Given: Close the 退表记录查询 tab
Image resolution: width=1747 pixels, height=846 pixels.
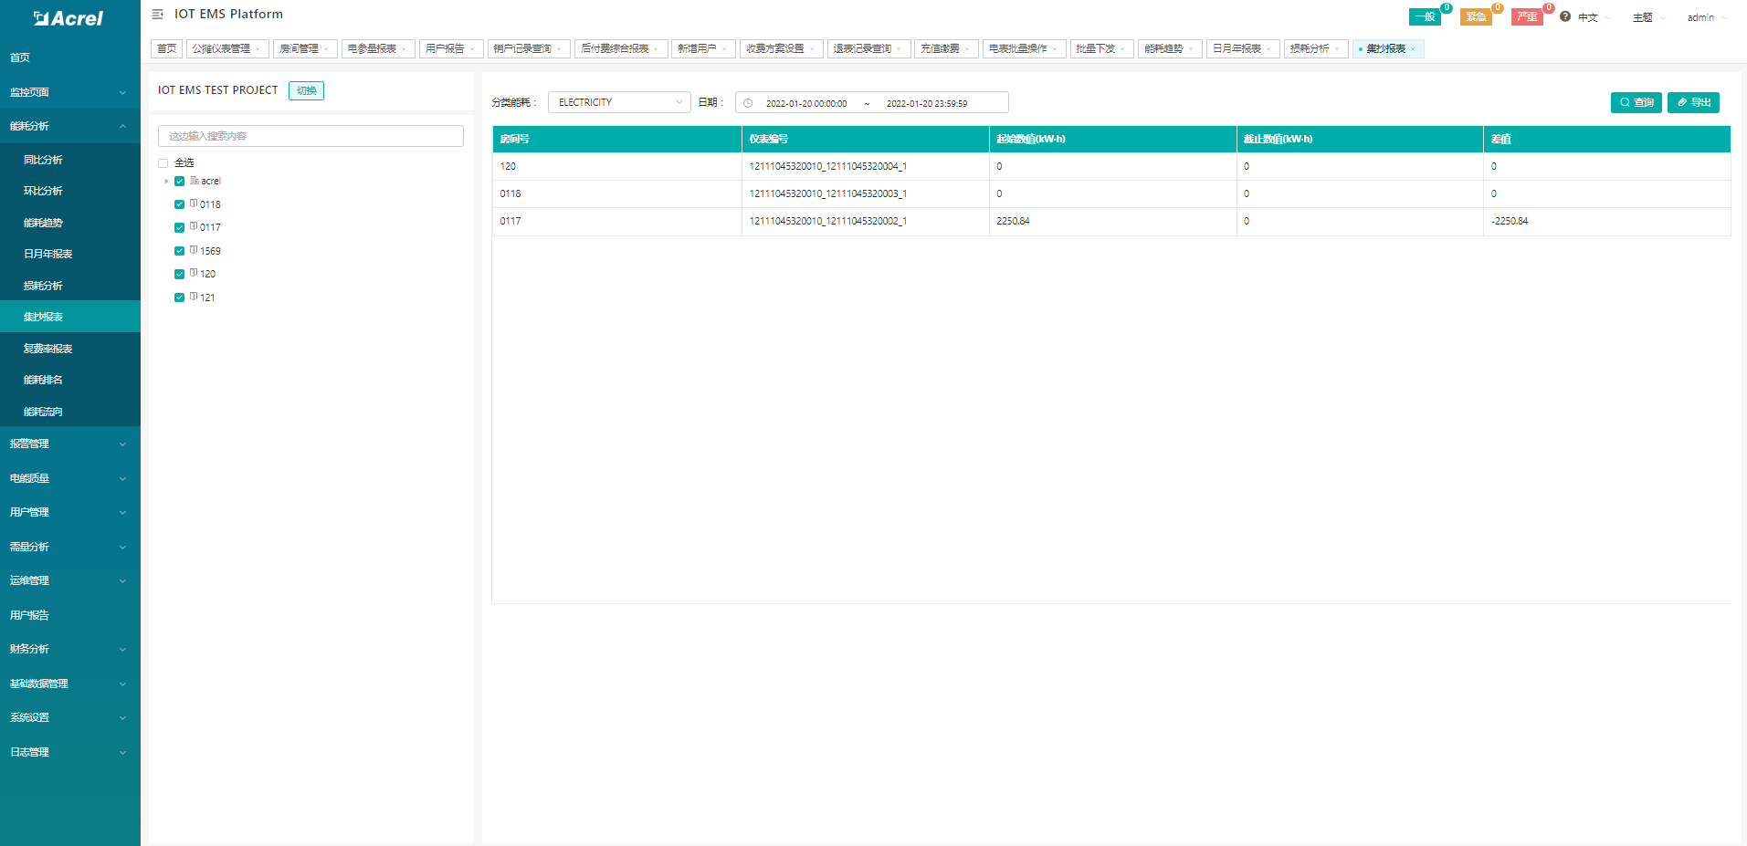Looking at the screenshot, I should point(899,49).
